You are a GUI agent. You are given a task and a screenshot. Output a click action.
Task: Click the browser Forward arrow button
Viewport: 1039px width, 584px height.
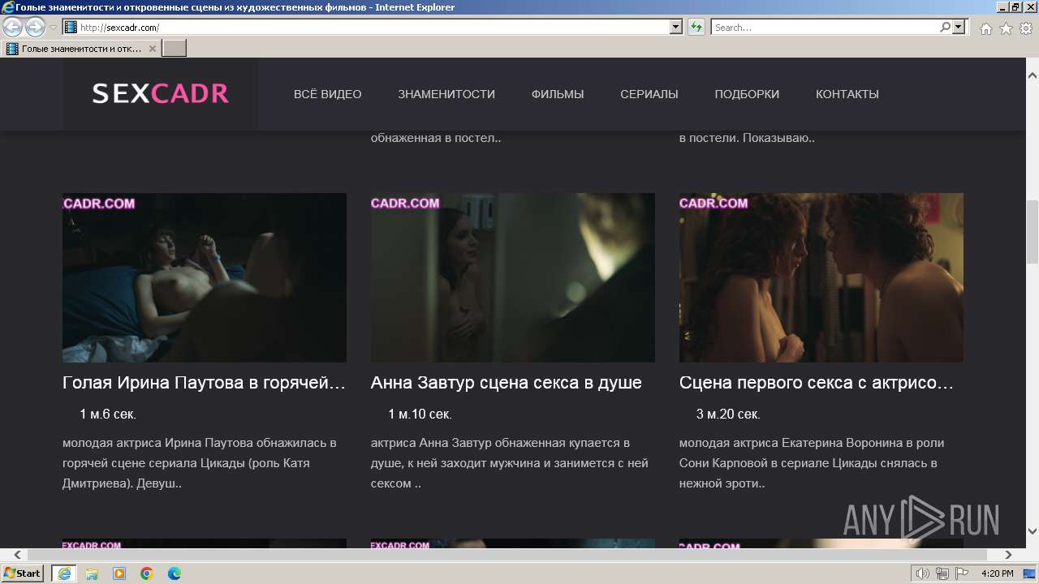tap(35, 28)
